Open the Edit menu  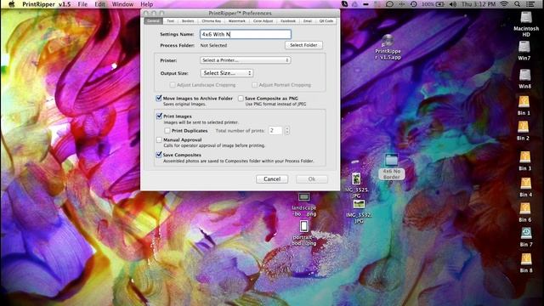click(100, 4)
